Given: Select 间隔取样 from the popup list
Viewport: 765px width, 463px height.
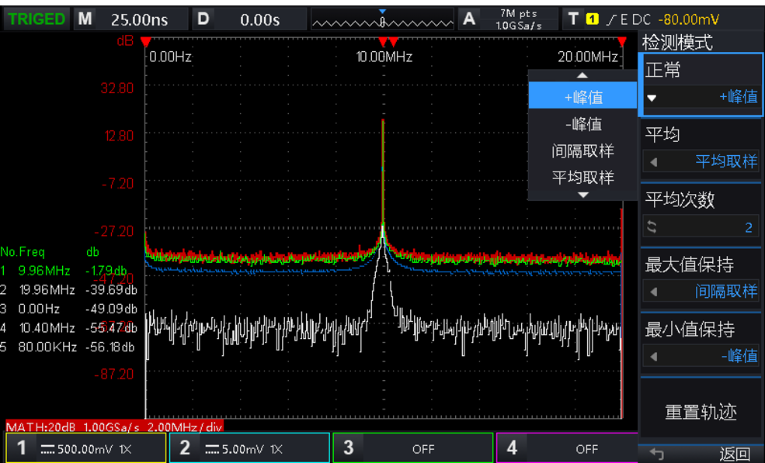Looking at the screenshot, I should click(x=582, y=151).
